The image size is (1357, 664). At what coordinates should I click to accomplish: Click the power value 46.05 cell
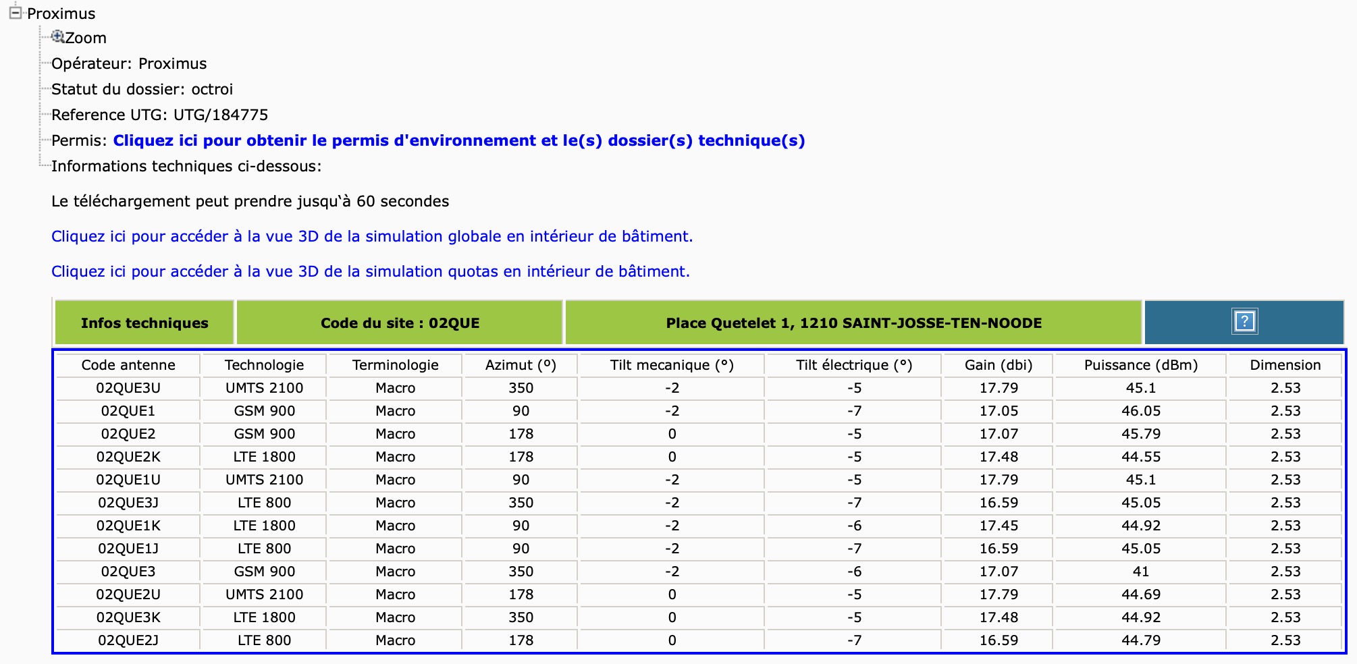(1141, 411)
